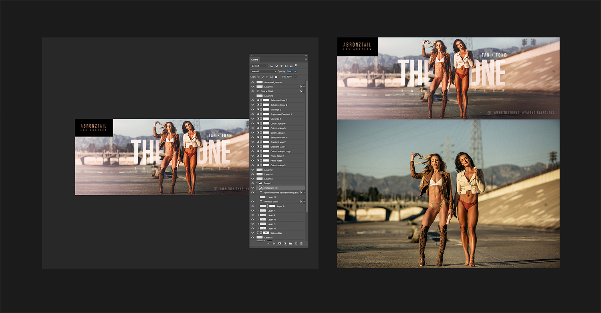Click the Selective Color 3 layer mask thumbnail
Viewport: 601px width, 313px height.
[266, 100]
